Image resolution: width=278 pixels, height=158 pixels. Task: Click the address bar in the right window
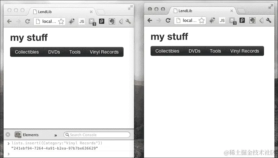(x=190, y=21)
